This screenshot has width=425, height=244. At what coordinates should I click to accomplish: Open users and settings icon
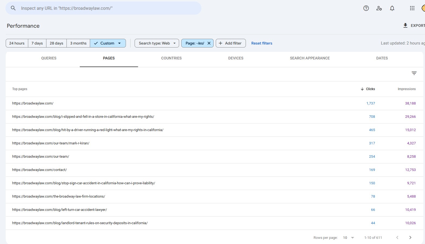click(379, 8)
